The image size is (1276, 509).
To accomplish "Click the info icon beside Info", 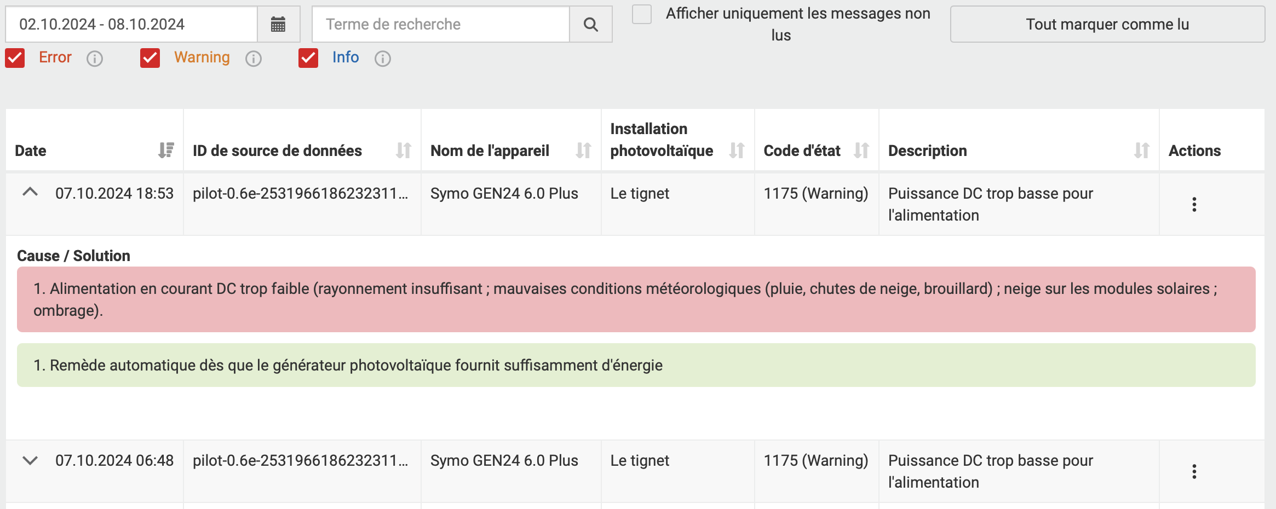I will pos(382,59).
